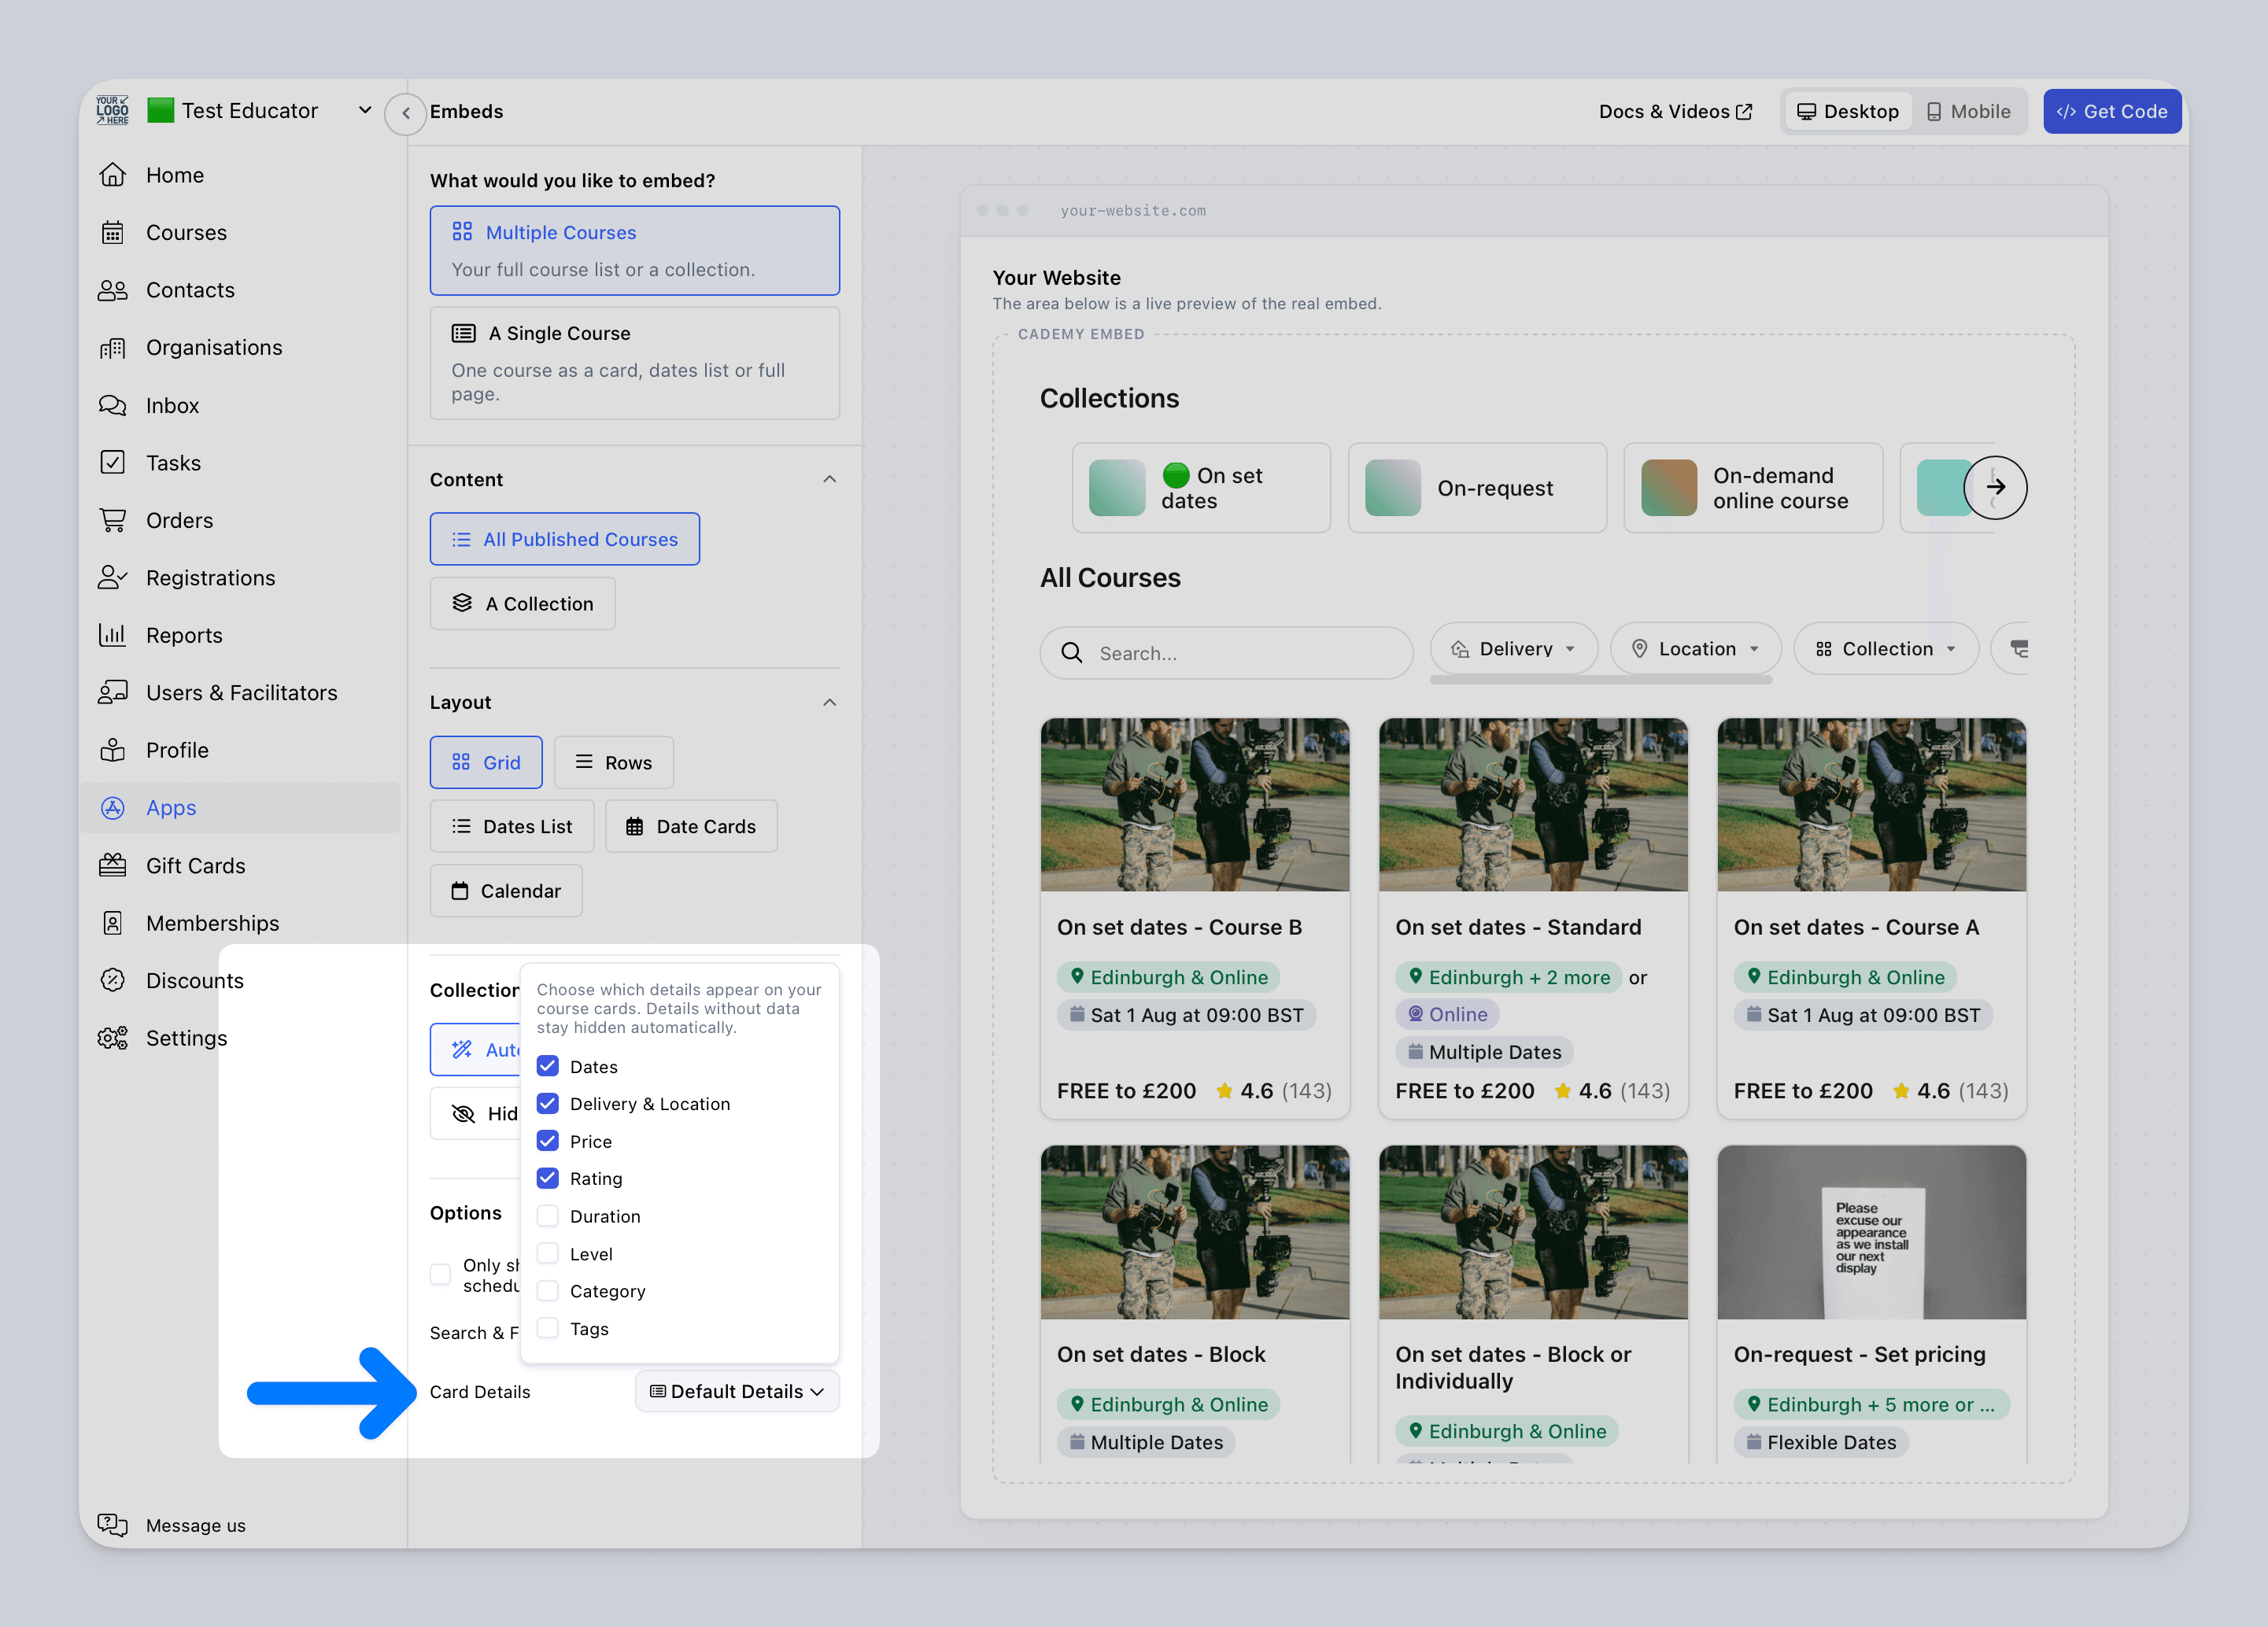The image size is (2268, 1627).
Task: Uncheck Delivery & Location checkbox
Action: pos(548,1103)
